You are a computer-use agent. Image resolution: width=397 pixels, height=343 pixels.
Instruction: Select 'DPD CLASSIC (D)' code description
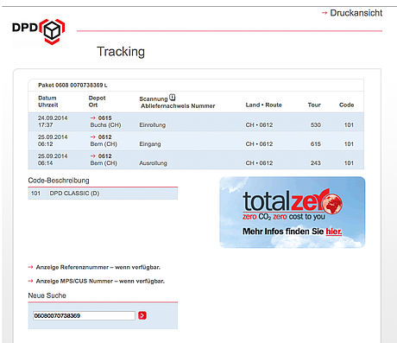[74, 194]
